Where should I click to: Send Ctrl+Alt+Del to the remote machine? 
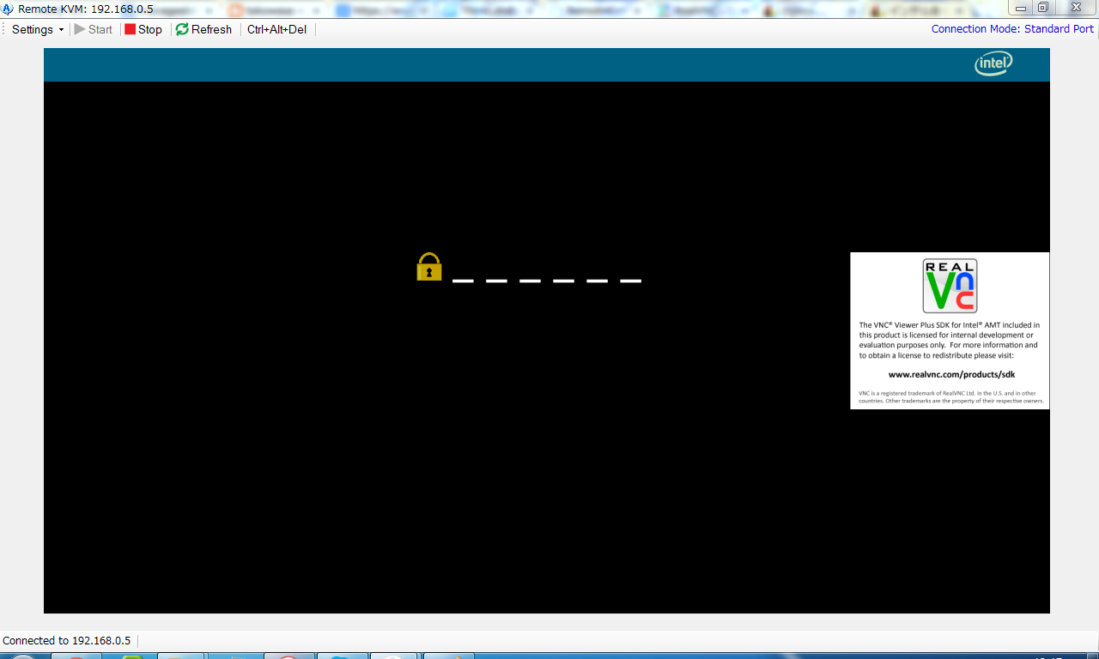[x=276, y=29]
